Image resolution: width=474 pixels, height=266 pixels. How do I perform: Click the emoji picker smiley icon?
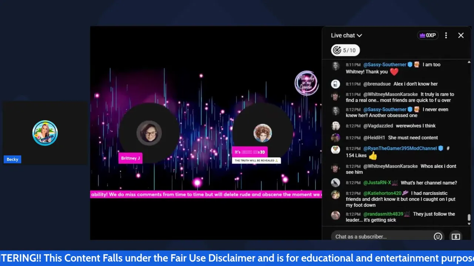pos(438,236)
